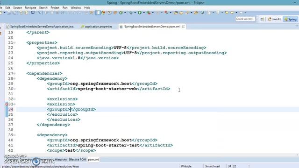Click the Open Type folder icon
Viewport: 299px width, 168px height.
click(x=176, y=13)
